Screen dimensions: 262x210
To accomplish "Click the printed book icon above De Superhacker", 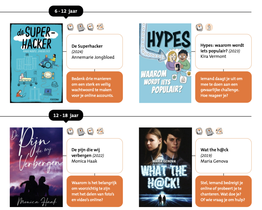I will [70, 27].
